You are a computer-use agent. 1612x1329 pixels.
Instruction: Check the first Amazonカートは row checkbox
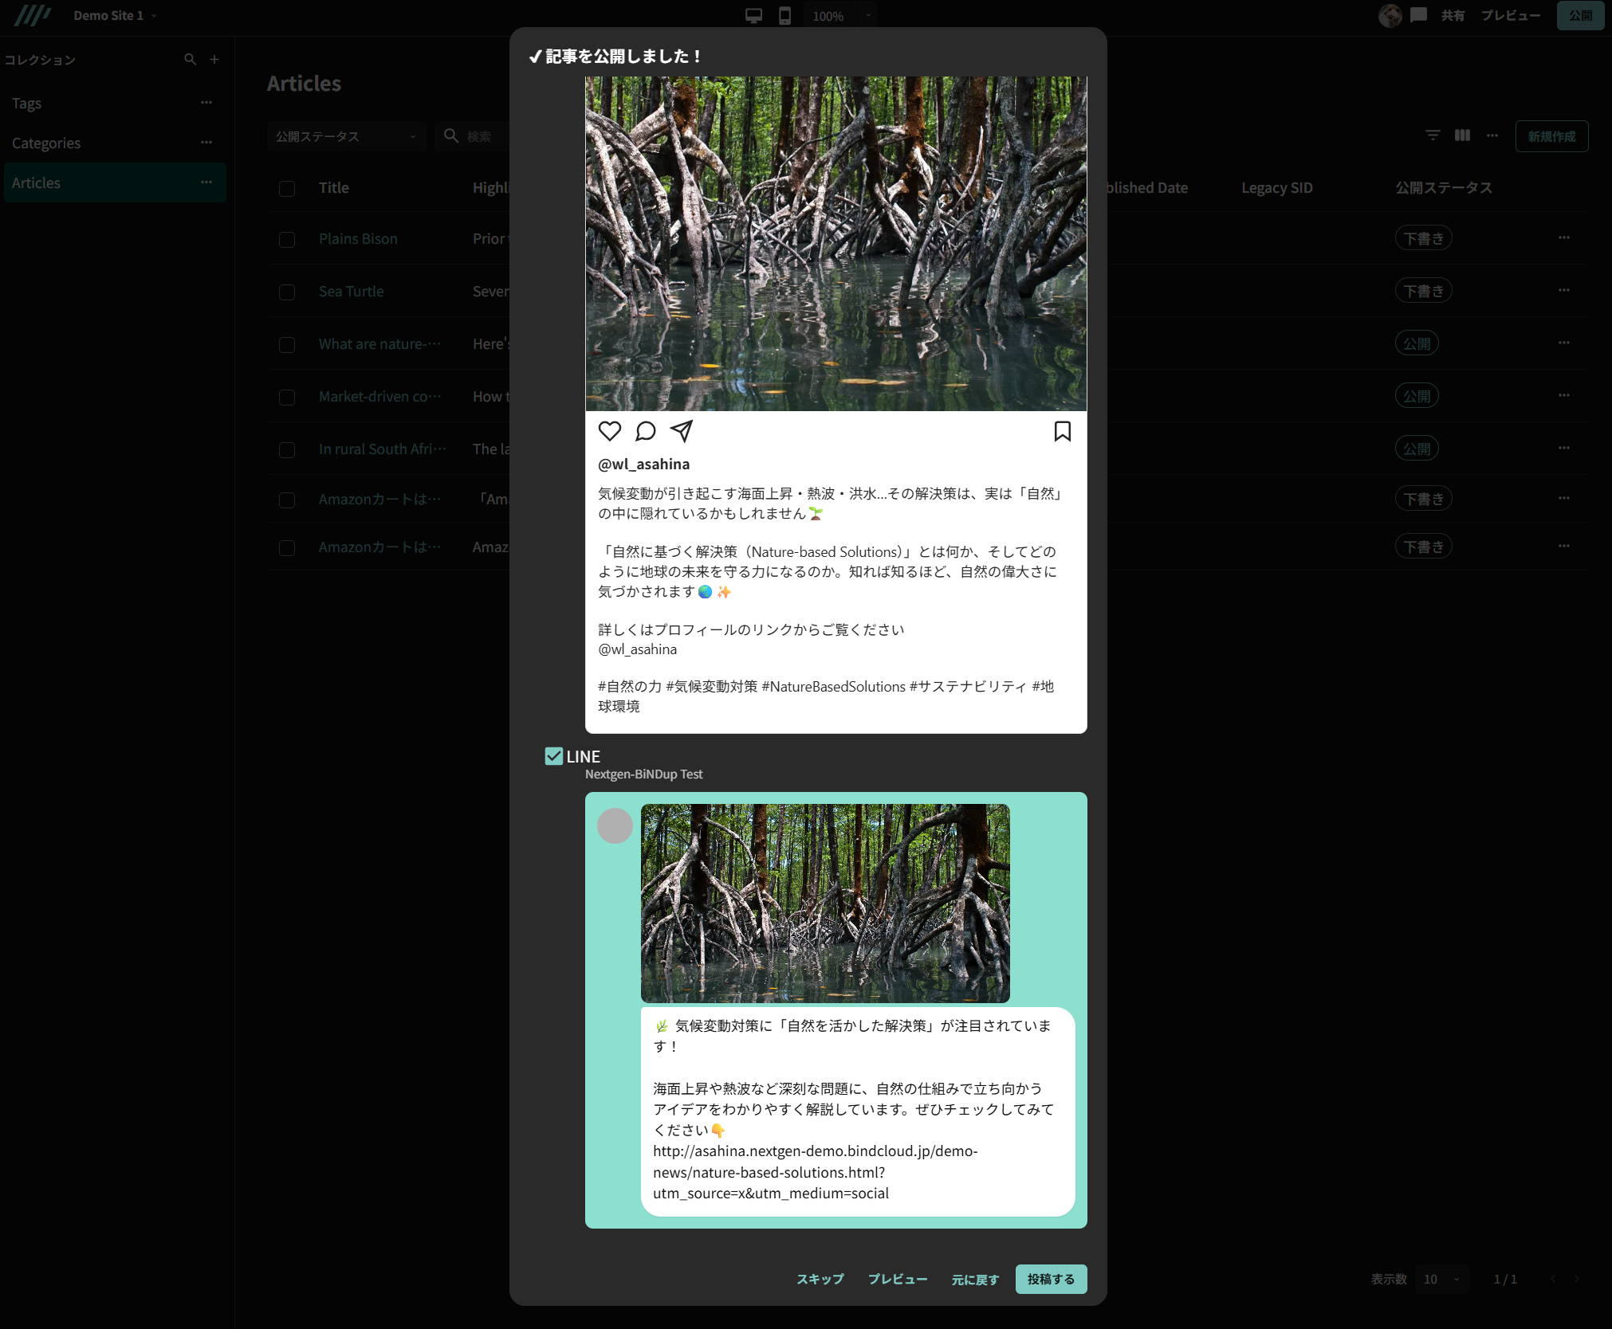pos(287,500)
